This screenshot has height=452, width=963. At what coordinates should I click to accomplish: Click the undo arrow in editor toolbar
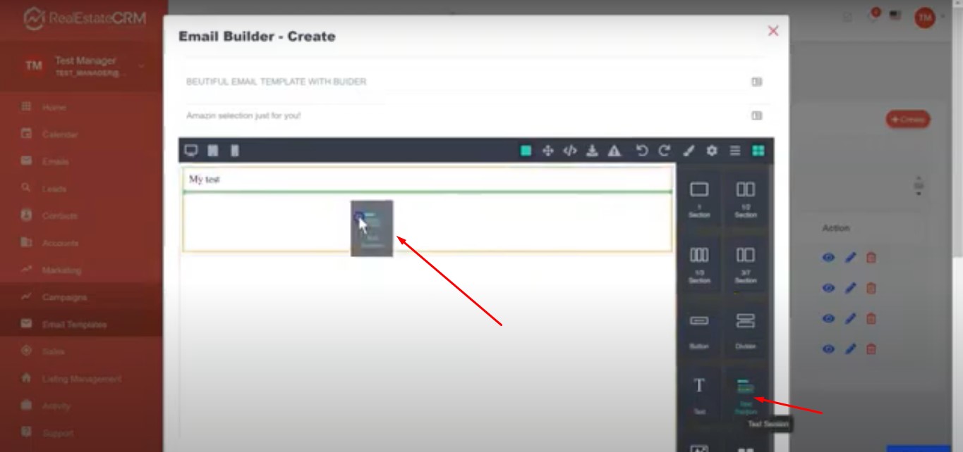pyautogui.click(x=641, y=151)
